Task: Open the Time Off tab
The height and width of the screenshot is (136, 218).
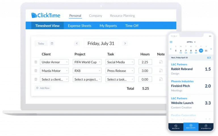Action: click(x=132, y=26)
